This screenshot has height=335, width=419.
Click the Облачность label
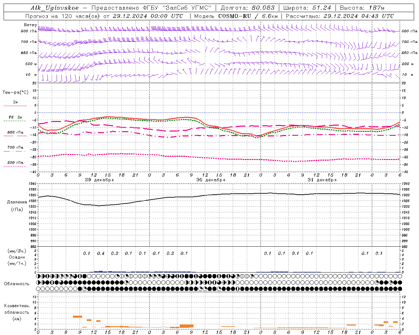pyautogui.click(x=17, y=284)
